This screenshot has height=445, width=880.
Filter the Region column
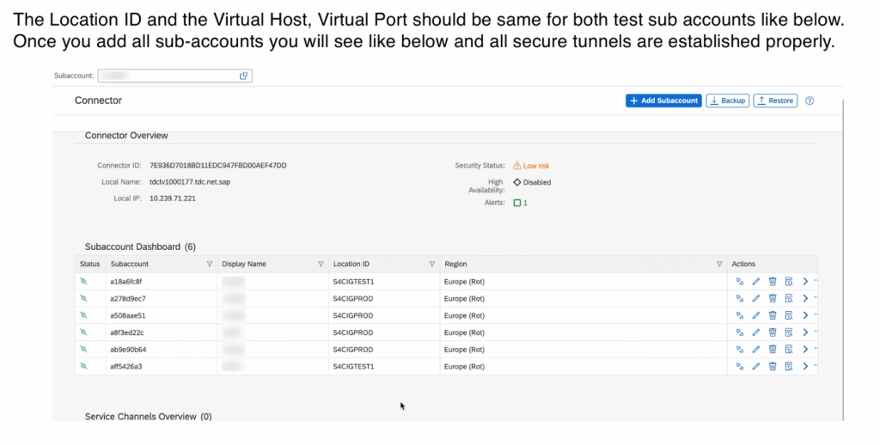coord(719,264)
